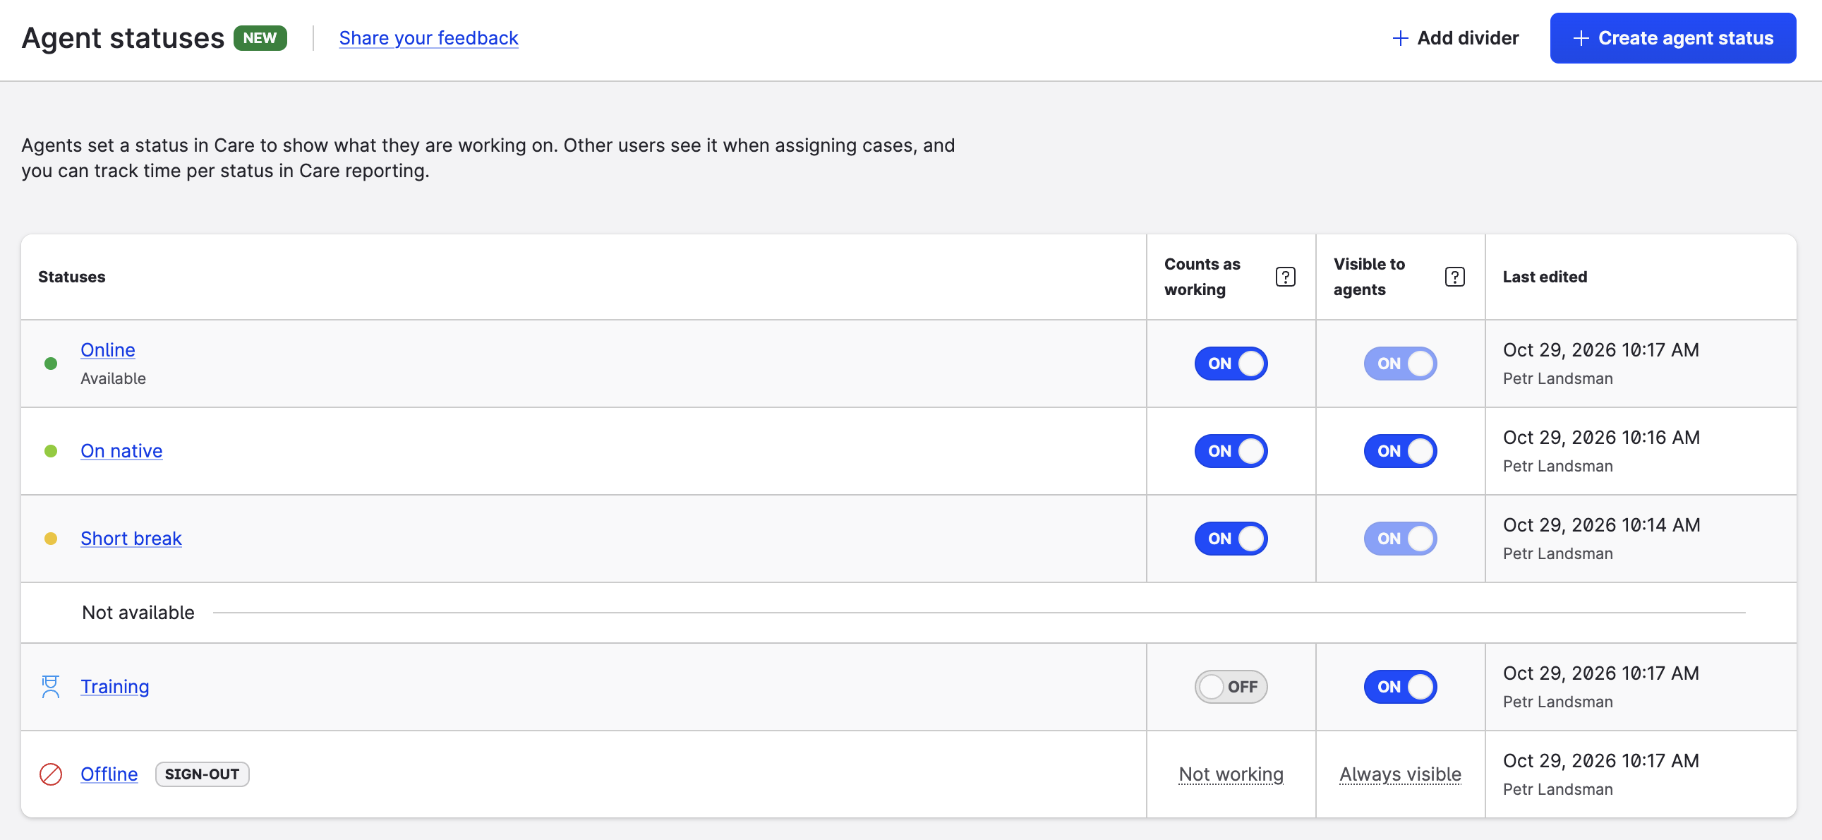Screen dimensions: 1822x840
Task: Turn off Counts as working for On native
Action: pos(1231,451)
